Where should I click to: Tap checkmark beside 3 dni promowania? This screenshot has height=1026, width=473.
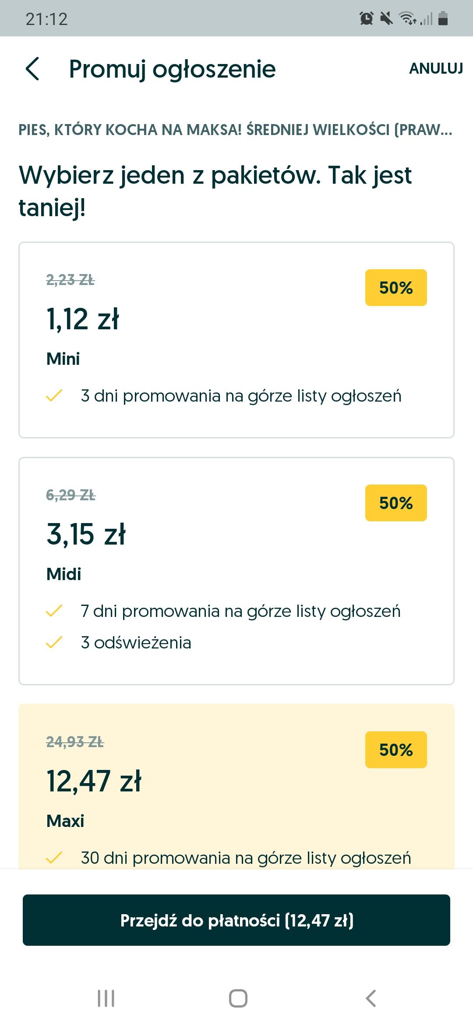(x=54, y=396)
